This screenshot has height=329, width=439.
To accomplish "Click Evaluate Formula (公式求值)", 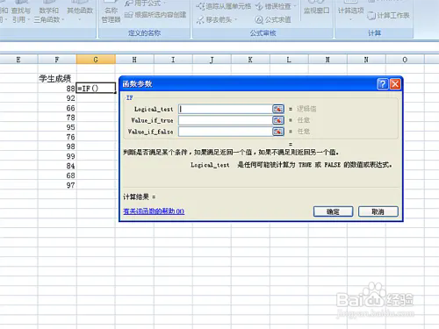I will coord(273,19).
